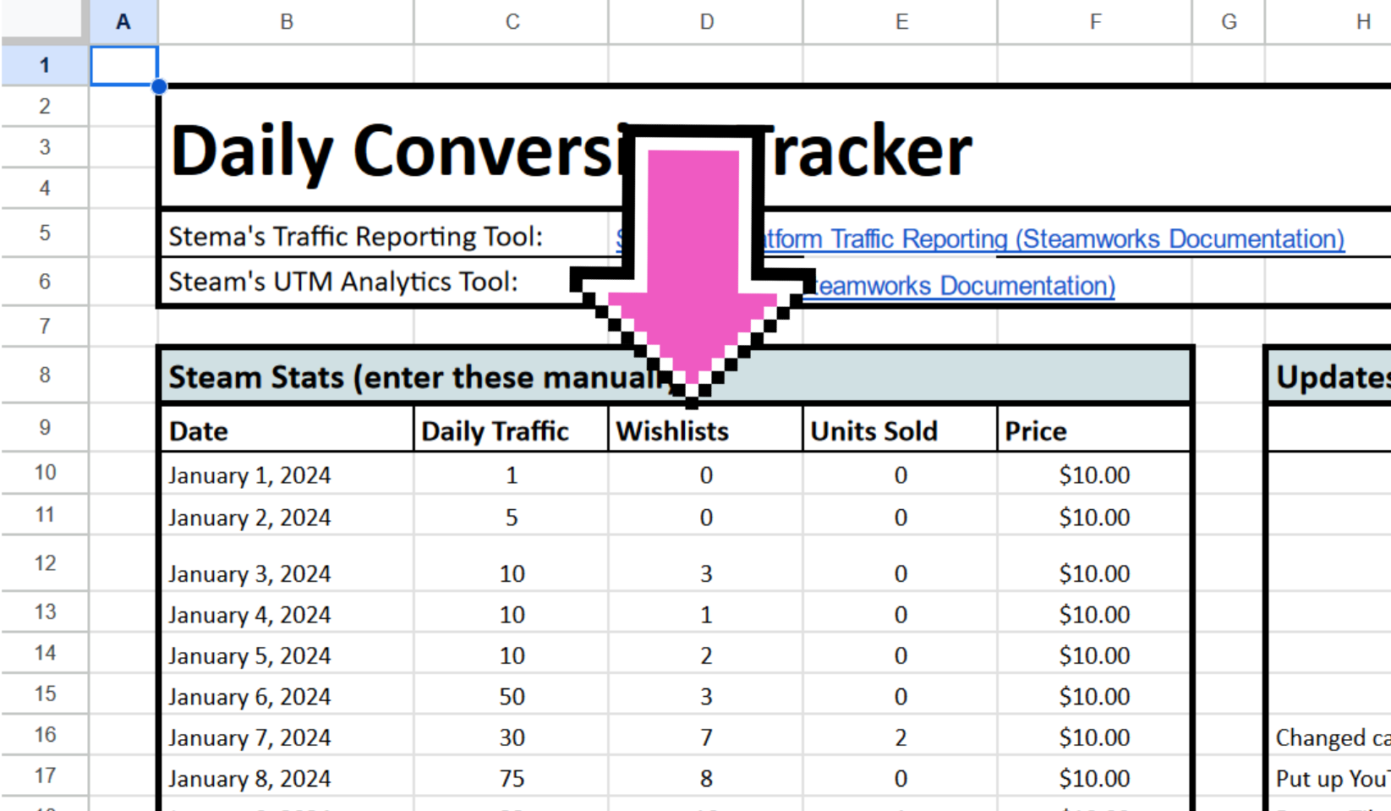
Task: Select the January 6, 2024 date cell
Action: pyautogui.click(x=287, y=695)
